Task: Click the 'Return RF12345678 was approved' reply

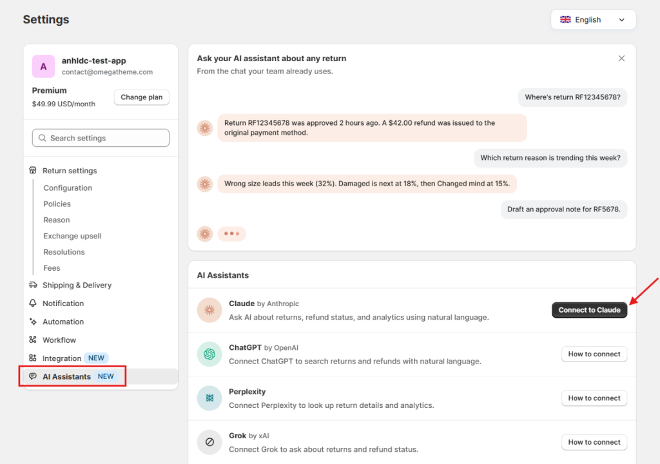Action: tap(372, 128)
